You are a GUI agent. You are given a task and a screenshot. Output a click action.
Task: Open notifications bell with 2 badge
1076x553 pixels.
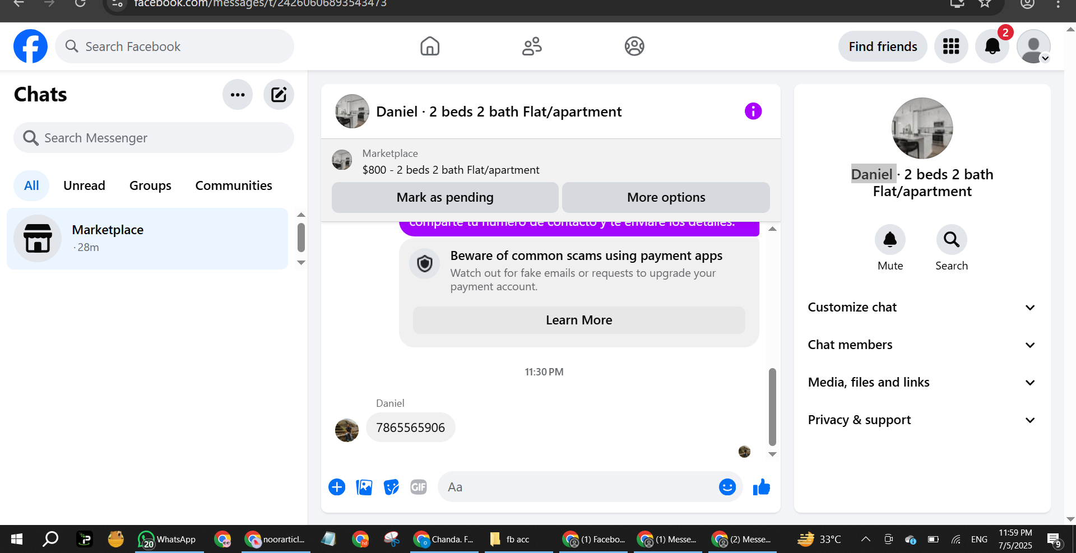coord(992,46)
